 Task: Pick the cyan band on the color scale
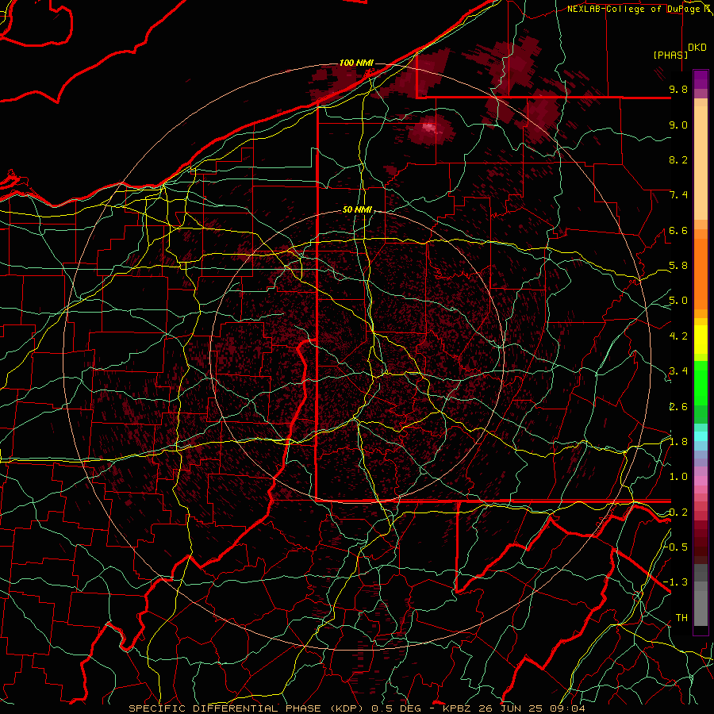click(x=701, y=436)
